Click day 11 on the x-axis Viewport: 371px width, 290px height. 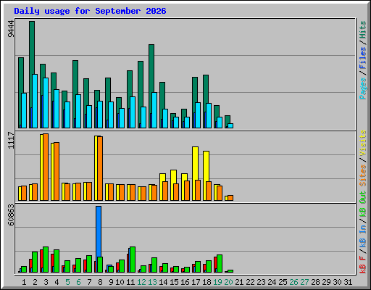(x=130, y=282)
